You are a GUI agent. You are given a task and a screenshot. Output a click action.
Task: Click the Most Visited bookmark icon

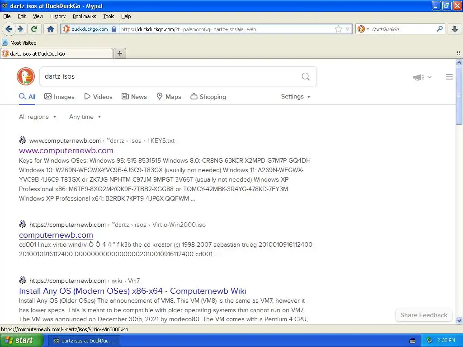point(5,42)
